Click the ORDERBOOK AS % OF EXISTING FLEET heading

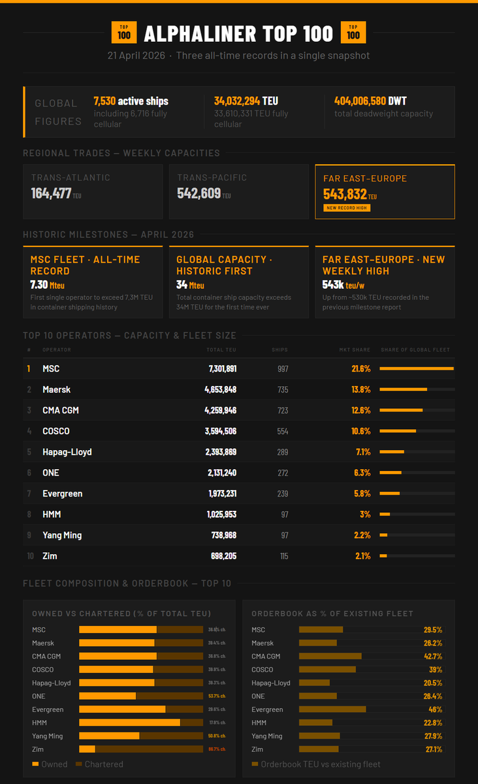coord(332,614)
